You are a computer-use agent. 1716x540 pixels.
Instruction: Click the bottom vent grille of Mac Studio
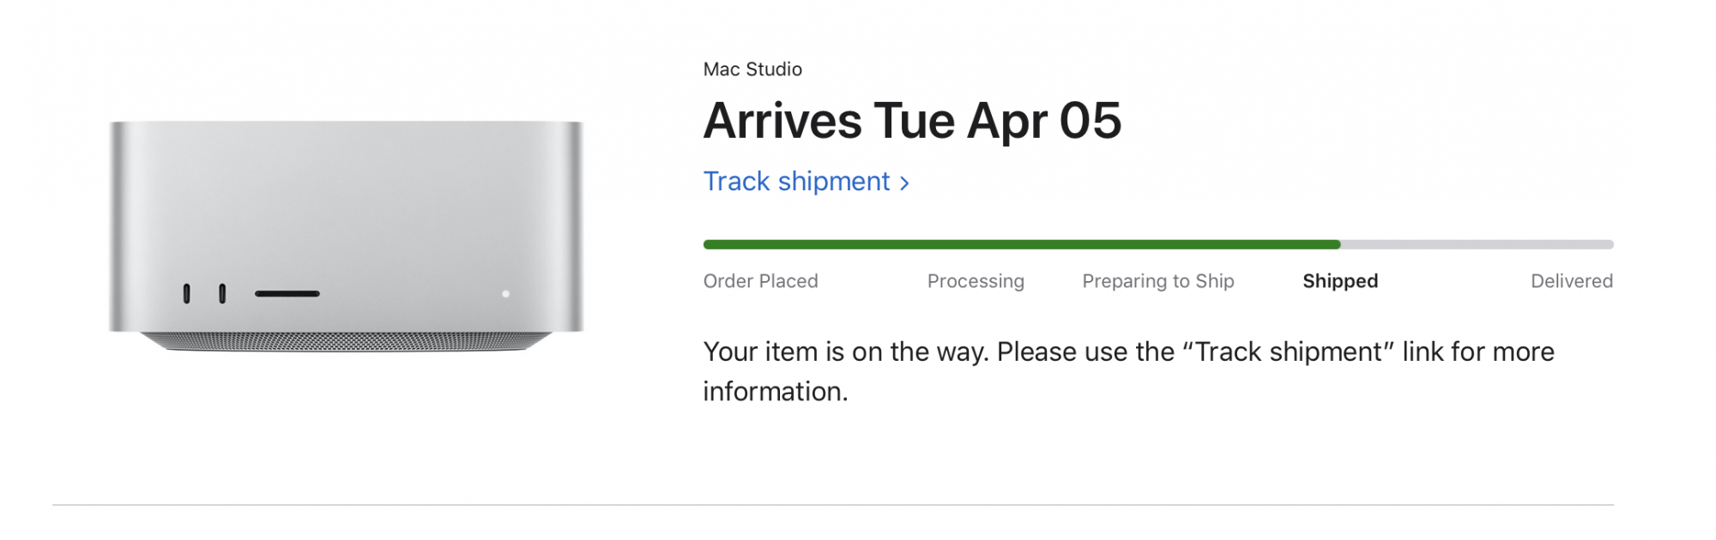(346, 341)
